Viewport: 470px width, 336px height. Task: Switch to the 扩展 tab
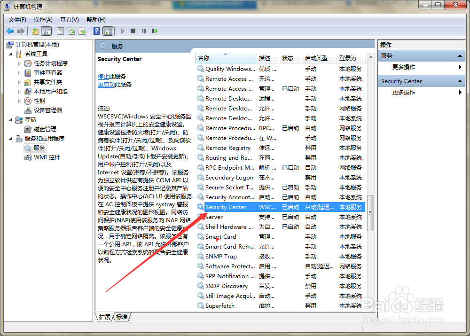(x=105, y=317)
